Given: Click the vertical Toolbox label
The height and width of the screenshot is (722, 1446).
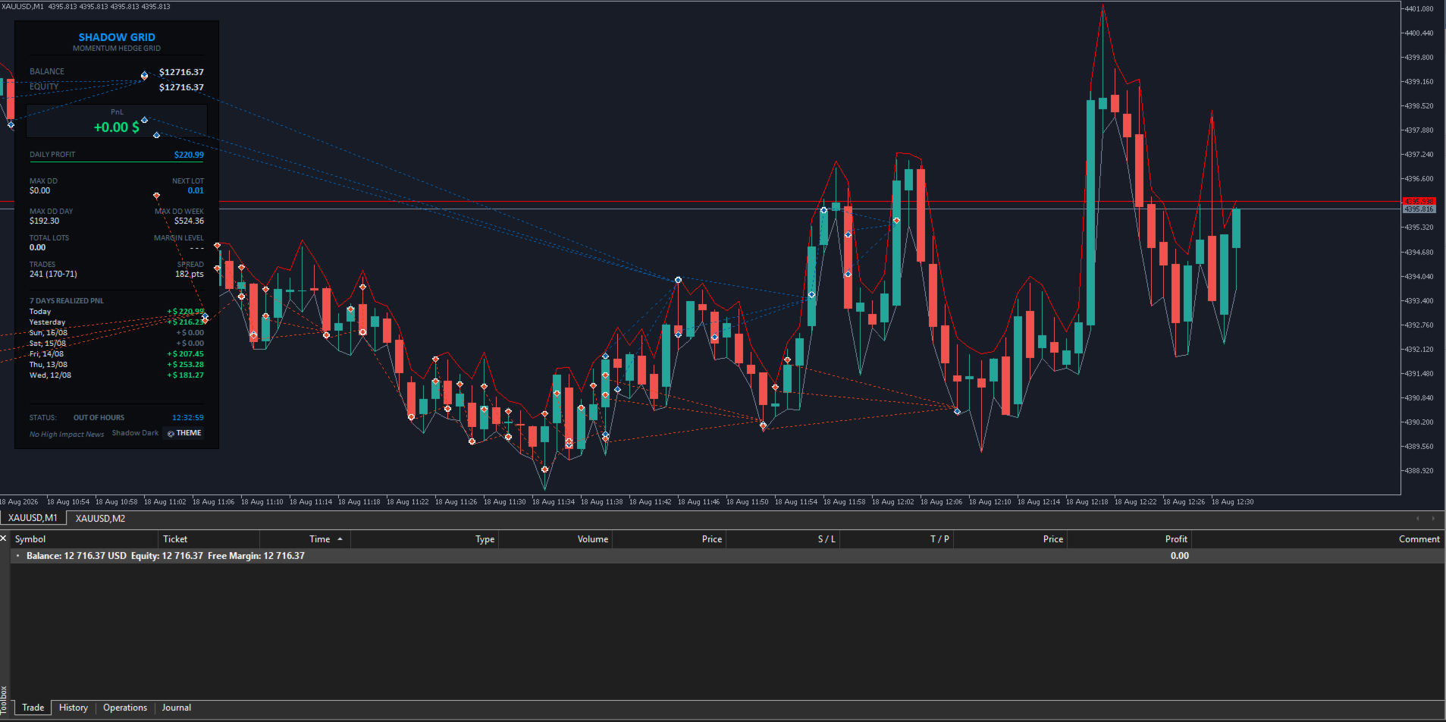Looking at the screenshot, I should (4, 702).
